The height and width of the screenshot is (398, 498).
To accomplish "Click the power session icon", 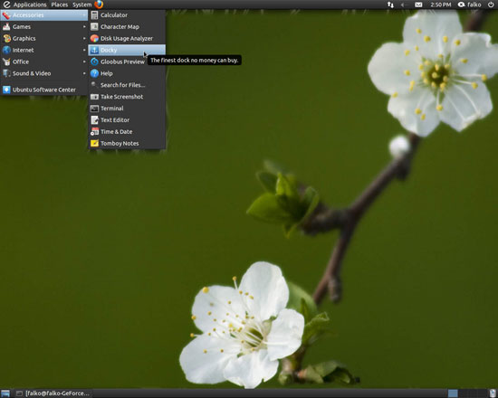I will (491, 5).
